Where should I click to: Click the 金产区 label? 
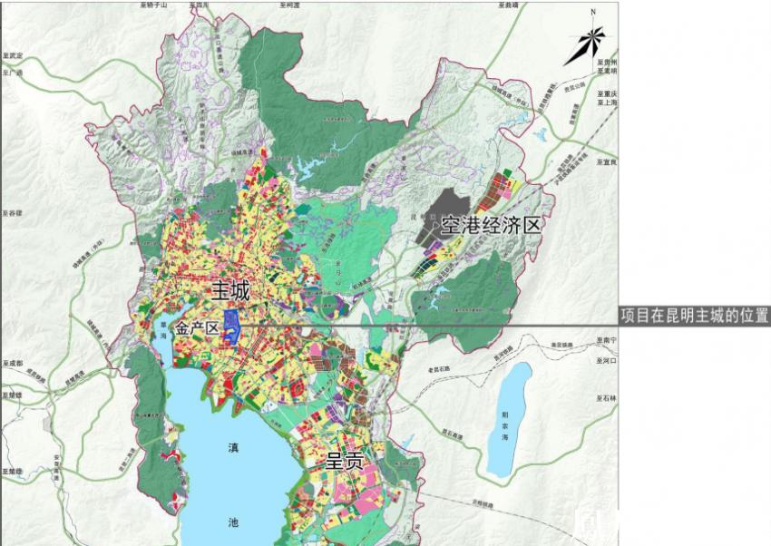pyautogui.click(x=197, y=327)
